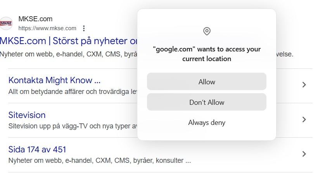The height and width of the screenshot is (174, 332).
Task: Visit the Sida 174 av 451 link
Action: coord(37,149)
